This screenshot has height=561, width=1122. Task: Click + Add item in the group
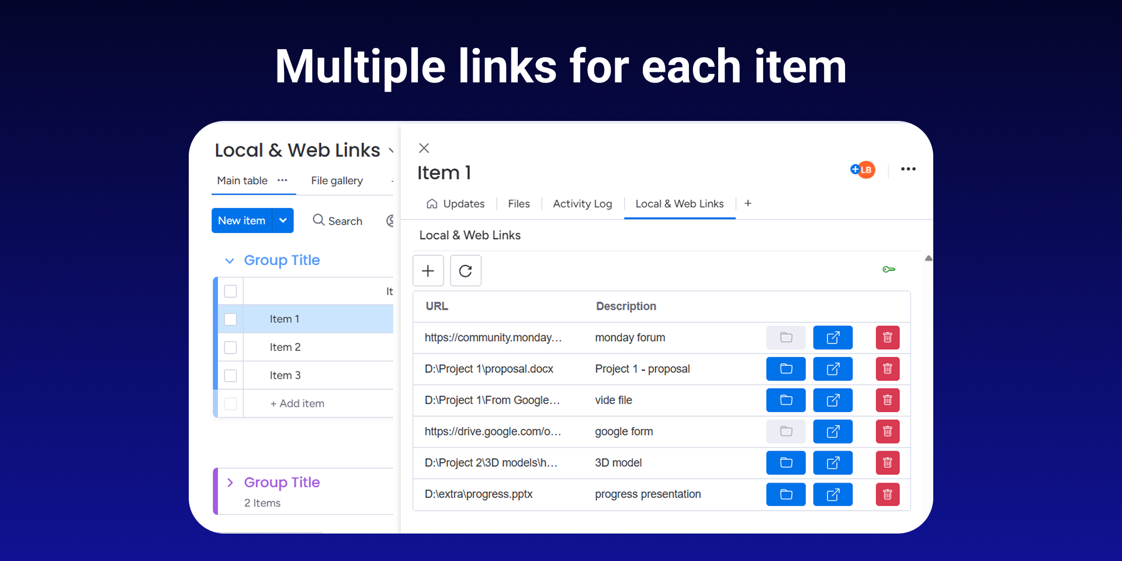tap(297, 403)
